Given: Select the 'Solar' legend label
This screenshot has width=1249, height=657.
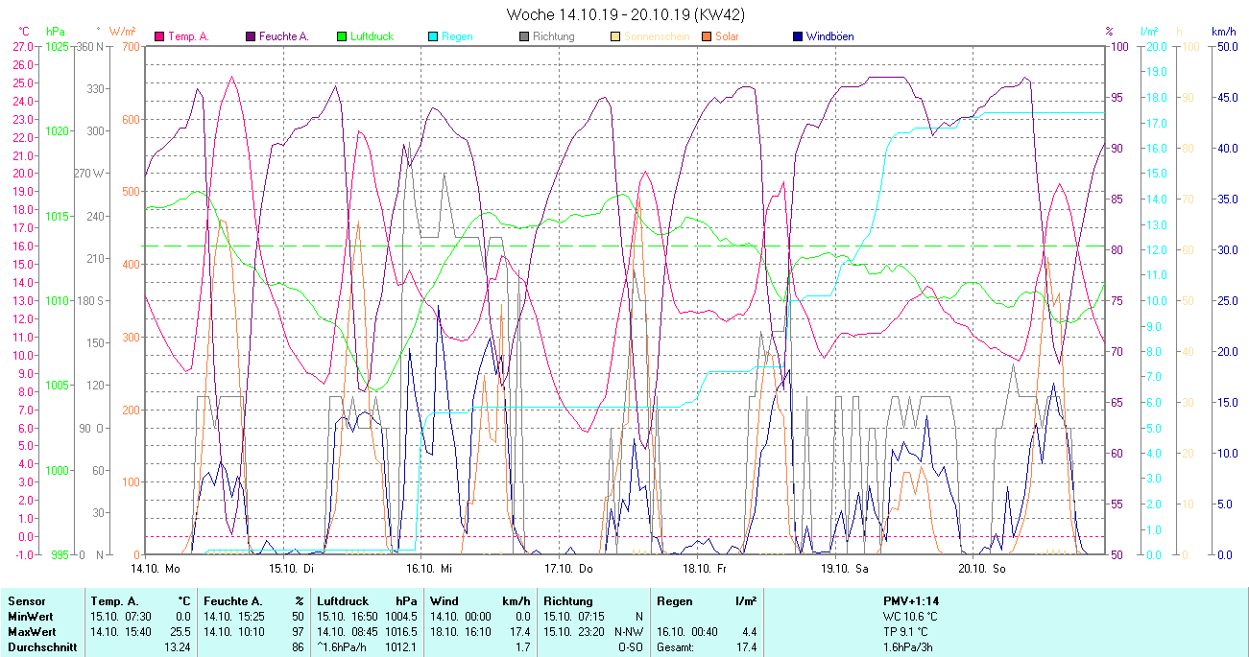Looking at the screenshot, I should pos(727,36).
